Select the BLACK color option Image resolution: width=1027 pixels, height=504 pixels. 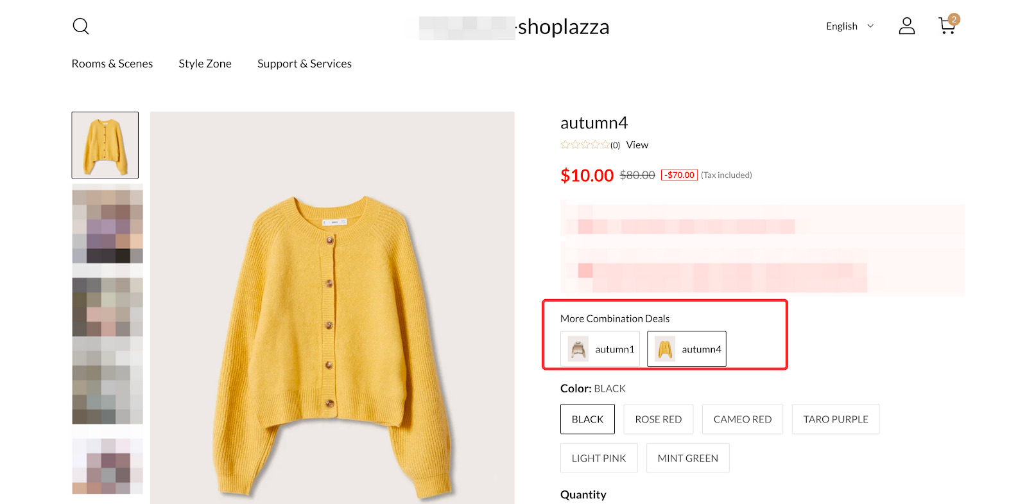click(587, 419)
